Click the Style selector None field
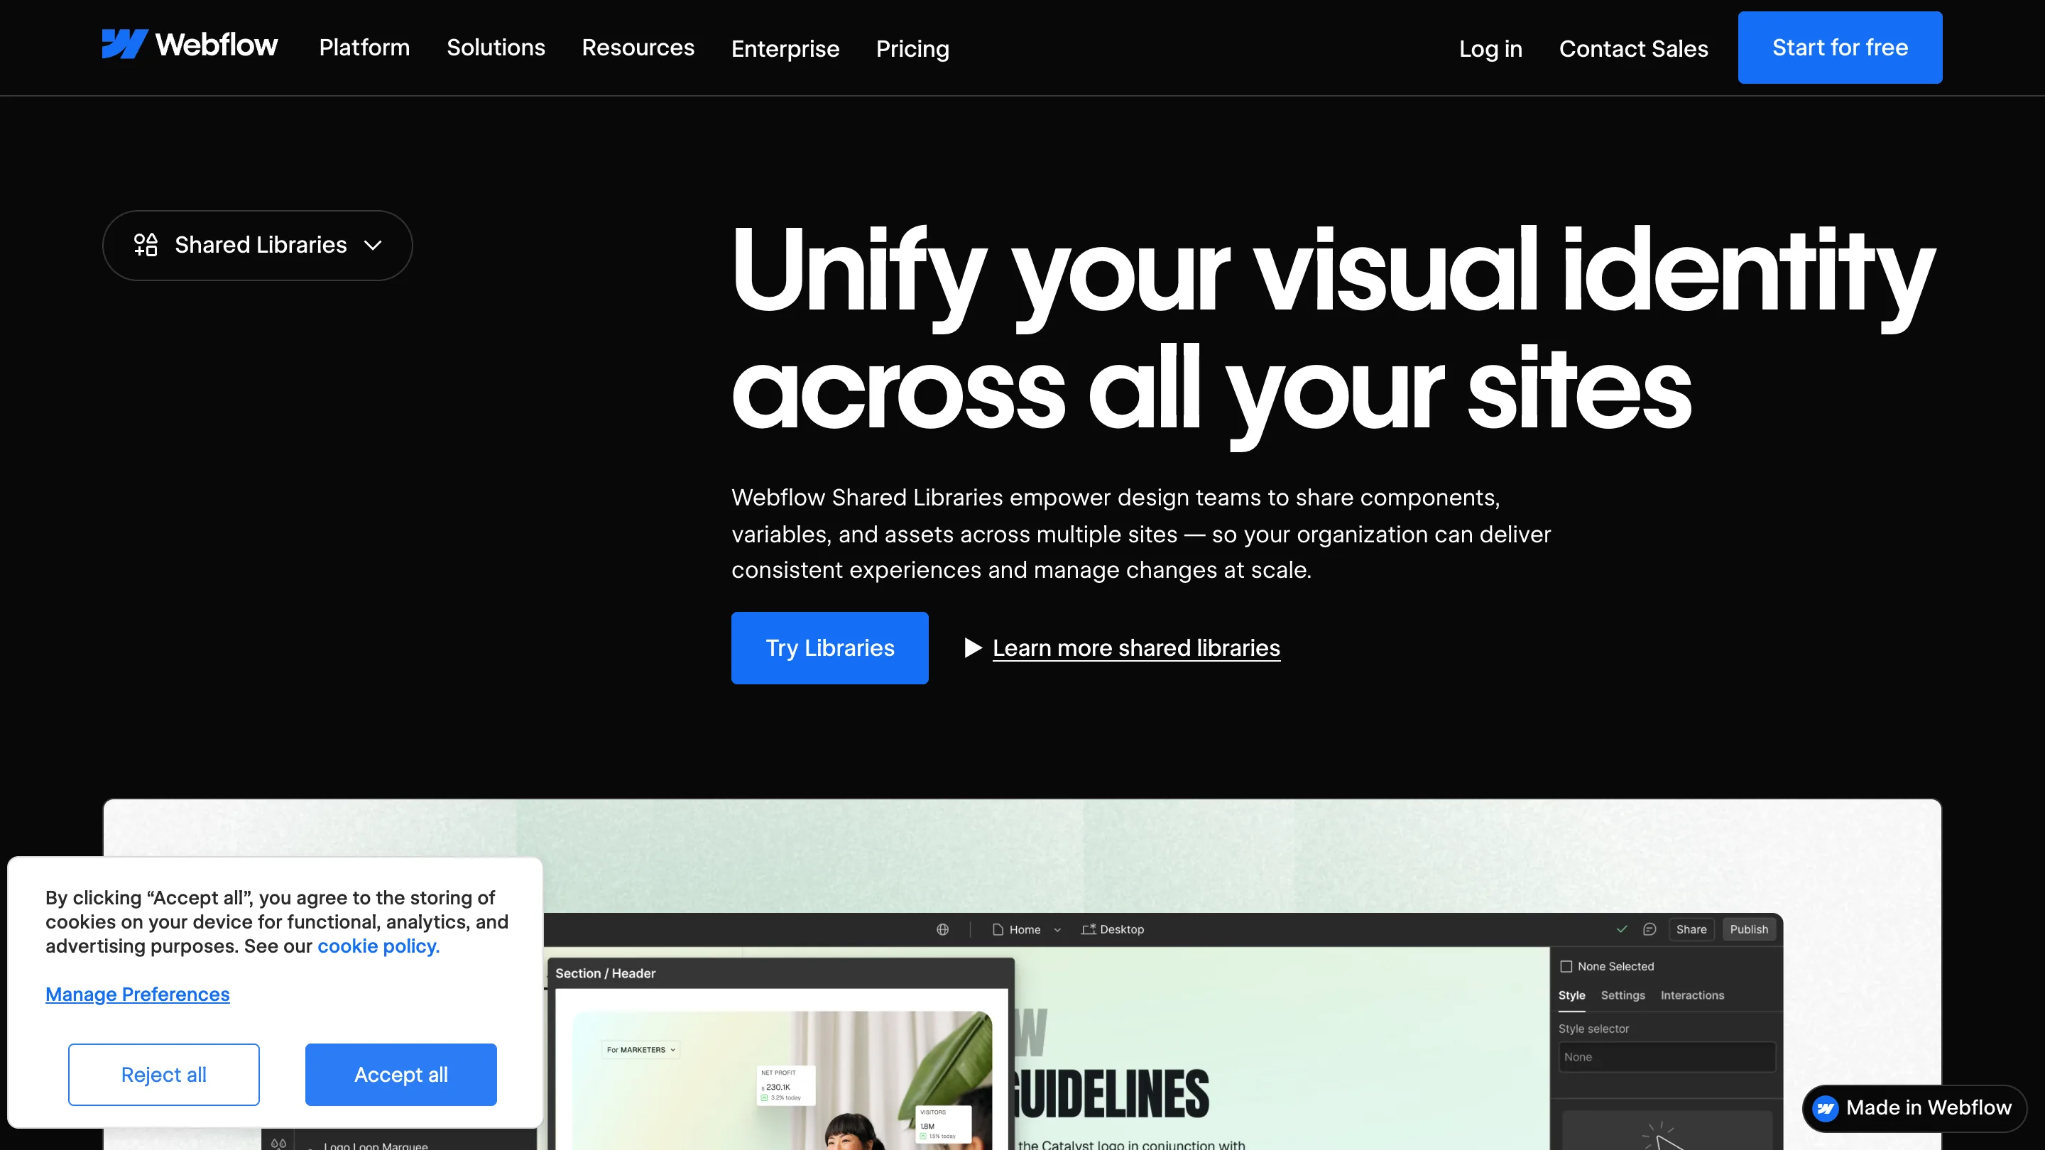 [1667, 1057]
